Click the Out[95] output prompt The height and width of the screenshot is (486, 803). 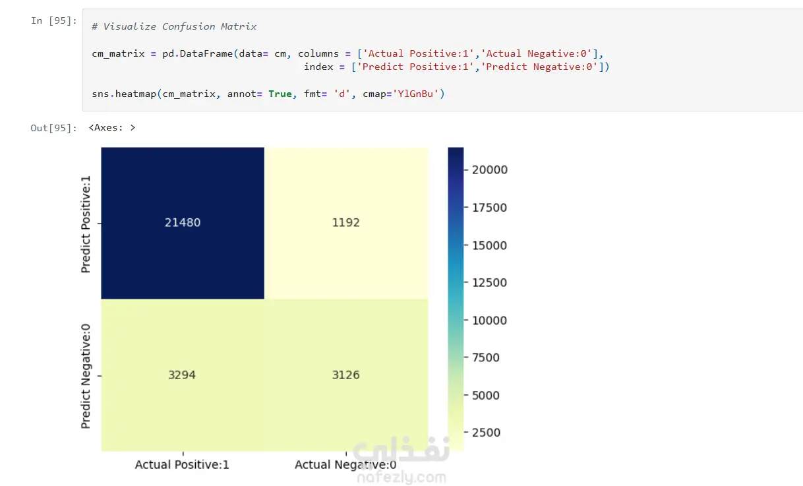coord(53,128)
